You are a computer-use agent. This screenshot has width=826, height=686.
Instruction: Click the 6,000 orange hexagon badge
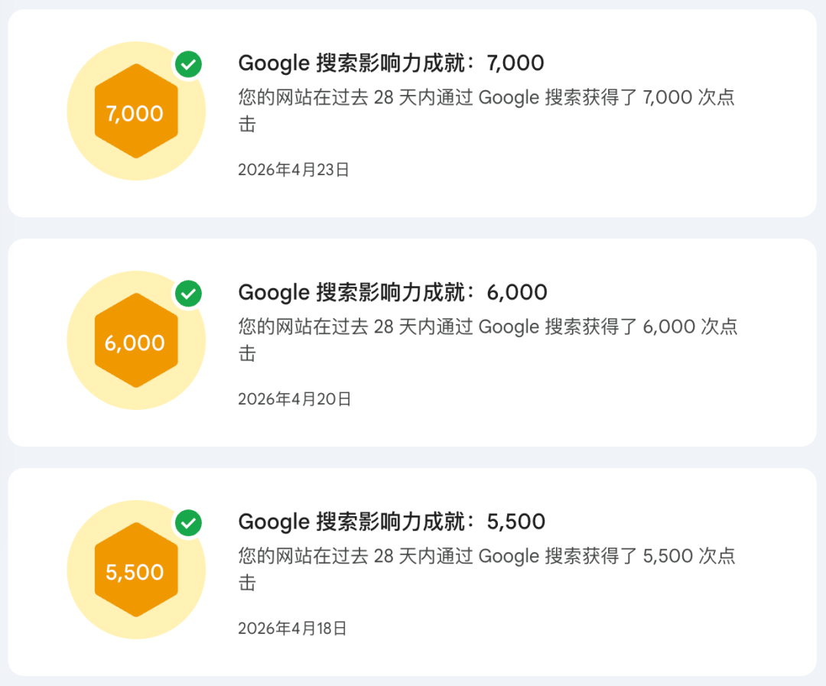[x=136, y=340]
